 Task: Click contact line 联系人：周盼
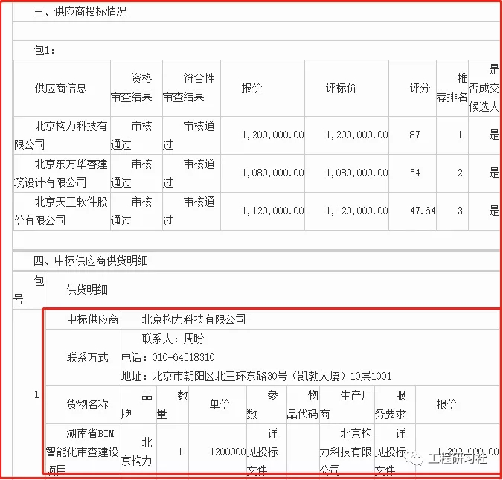click(x=173, y=339)
